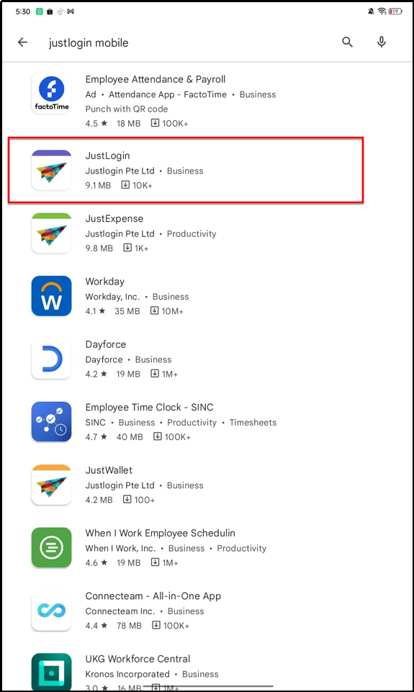Open the When I Work app icon
The width and height of the screenshot is (414, 692).
pos(52,547)
